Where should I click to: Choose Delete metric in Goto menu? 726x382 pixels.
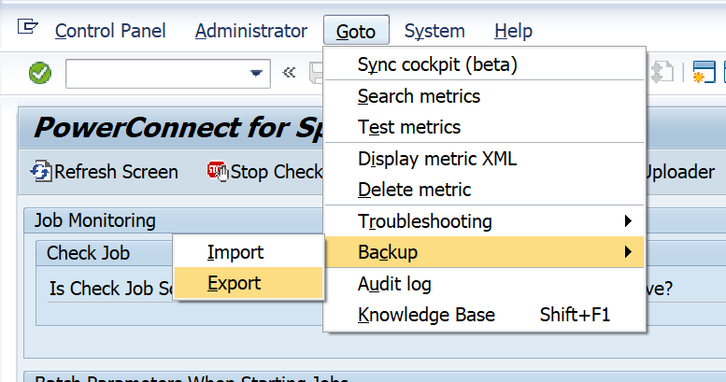pyautogui.click(x=414, y=190)
